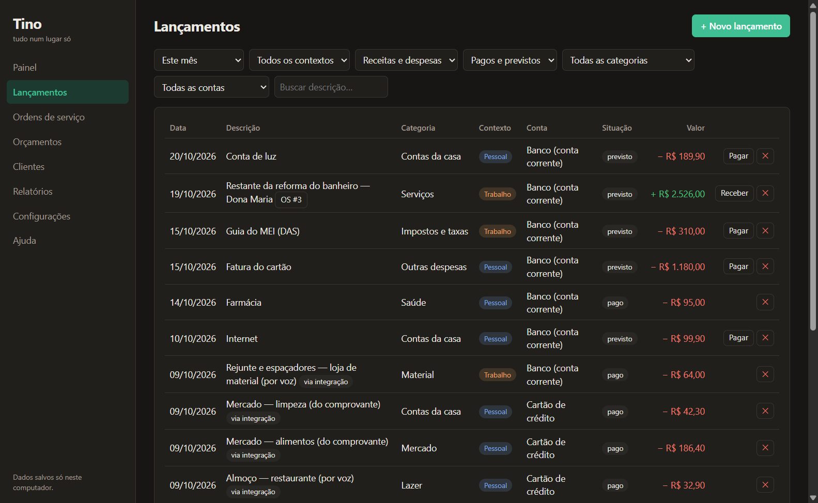Open the Pagos e previstos filter

(510, 60)
